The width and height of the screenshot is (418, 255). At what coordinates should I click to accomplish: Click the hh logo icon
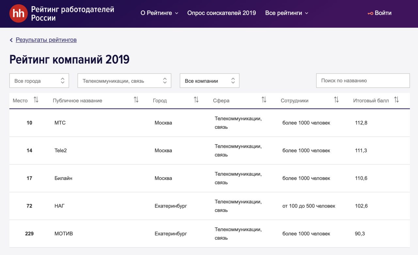coord(19,13)
